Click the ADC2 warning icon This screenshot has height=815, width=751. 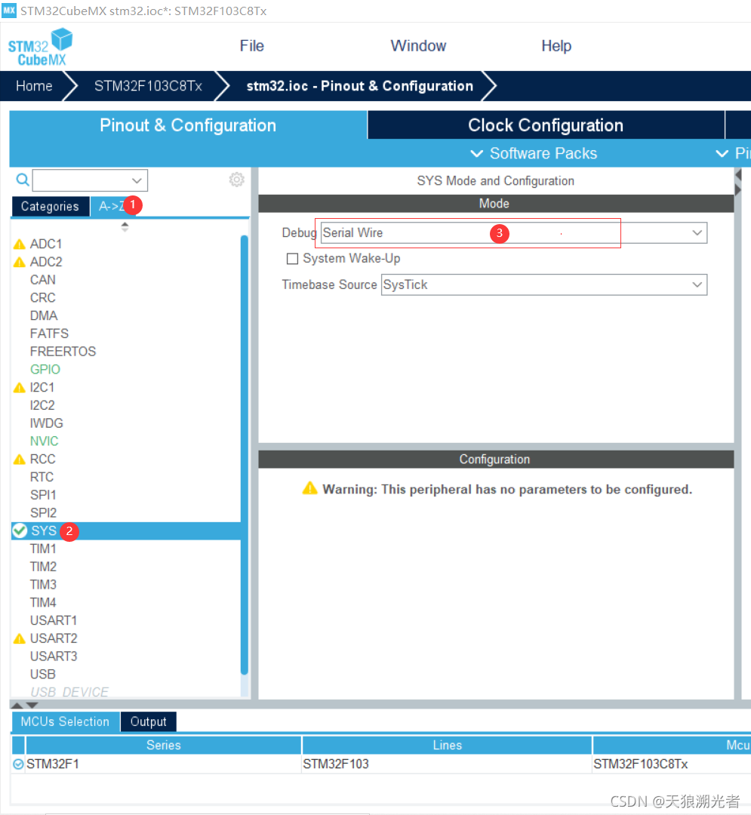point(19,262)
